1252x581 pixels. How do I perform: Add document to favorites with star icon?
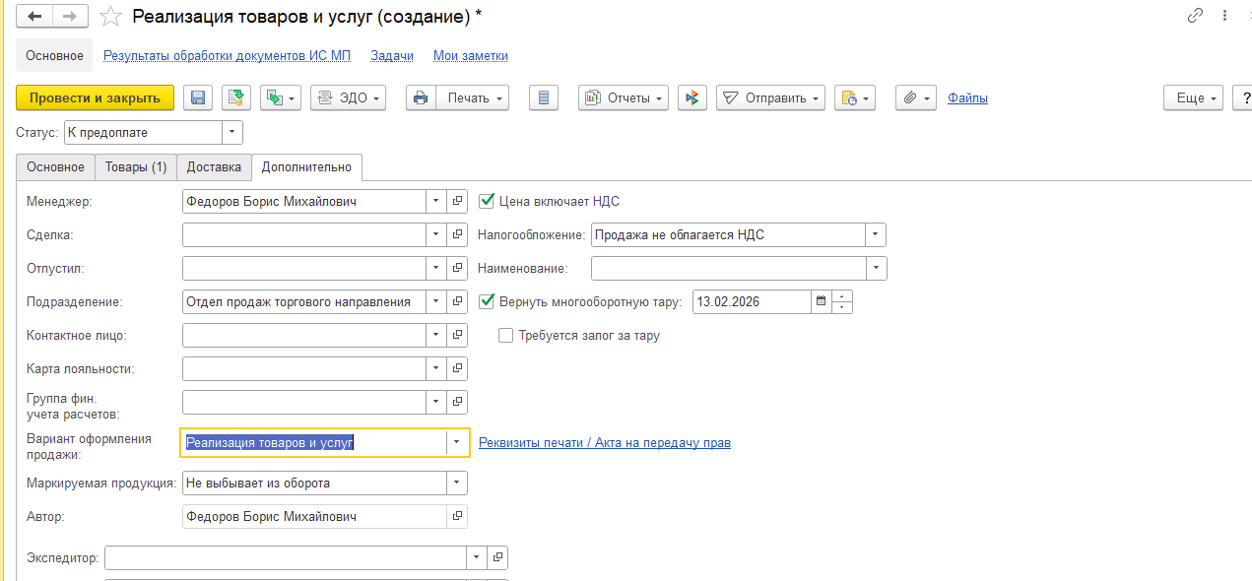111,17
